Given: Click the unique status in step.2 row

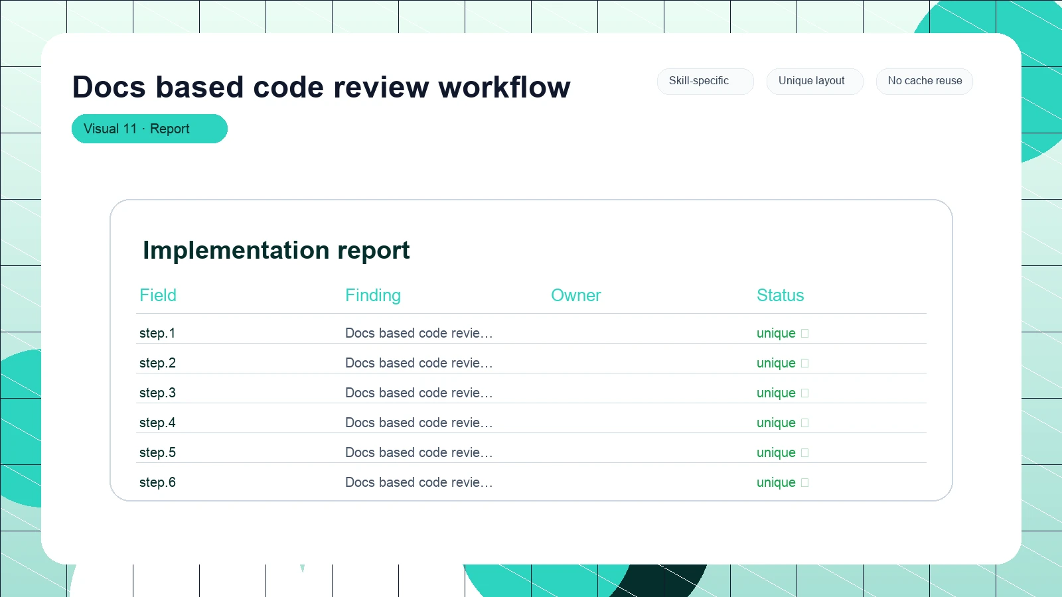Looking at the screenshot, I should pos(782,363).
